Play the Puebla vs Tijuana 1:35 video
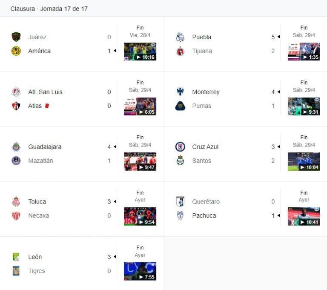The width and height of the screenshot is (327, 290). [x=304, y=52]
